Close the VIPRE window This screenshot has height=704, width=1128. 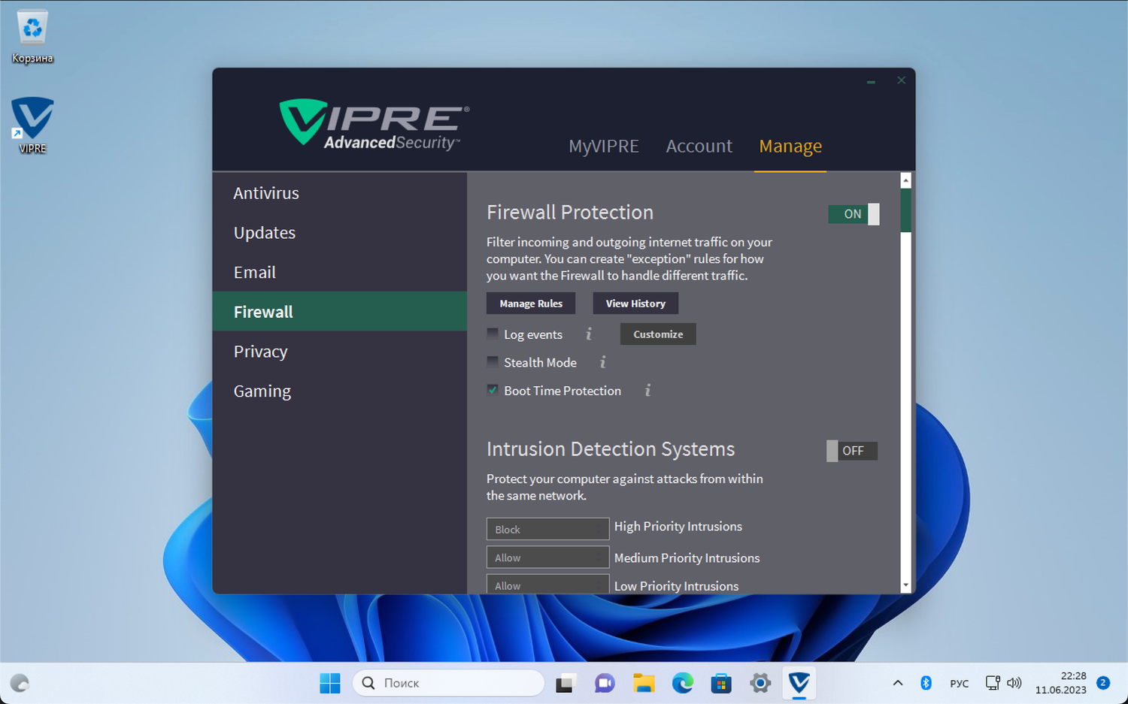point(901,80)
